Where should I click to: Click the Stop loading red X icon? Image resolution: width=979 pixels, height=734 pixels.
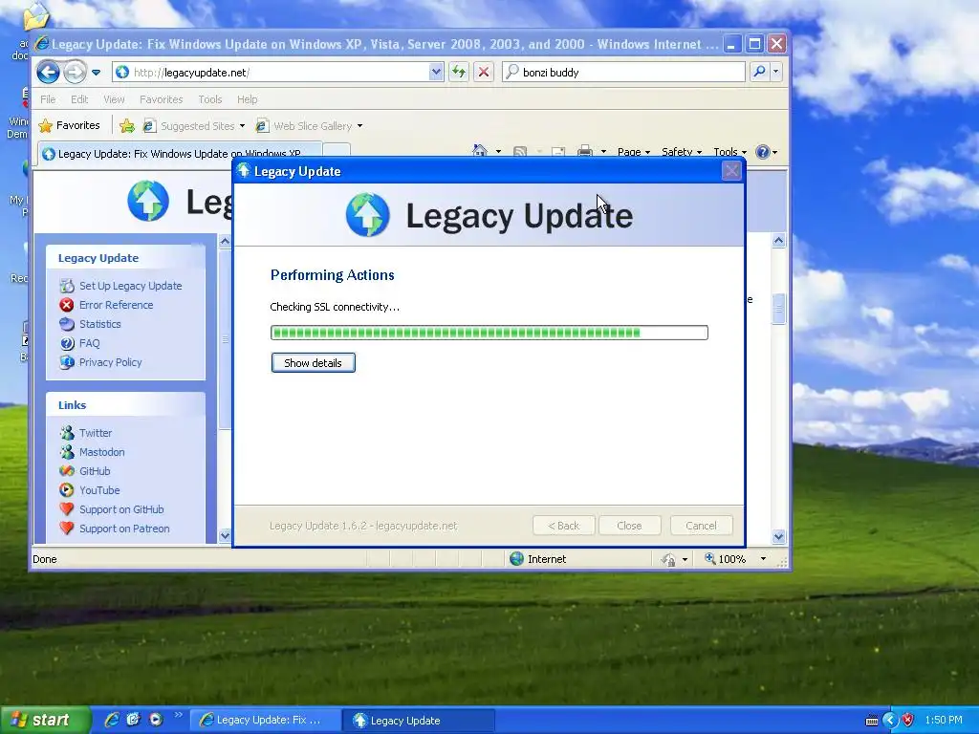483,73
